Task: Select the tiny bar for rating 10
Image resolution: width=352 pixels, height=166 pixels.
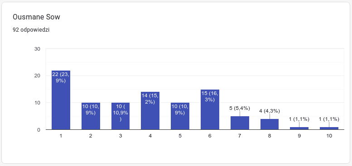Action: click(x=329, y=128)
